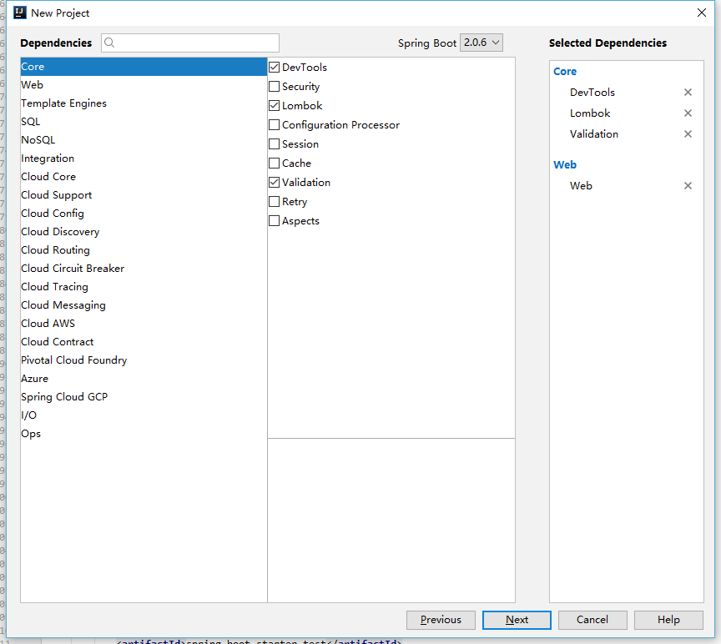The height and width of the screenshot is (644, 721).
Task: Enable the Security checkbox
Action: (x=273, y=86)
